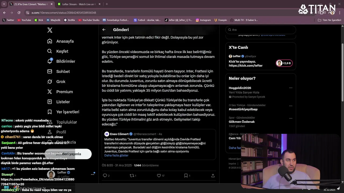This screenshot has width=344, height=193.
Task: Reload the page in the browser
Action: pyautogui.click(x=19, y=13)
